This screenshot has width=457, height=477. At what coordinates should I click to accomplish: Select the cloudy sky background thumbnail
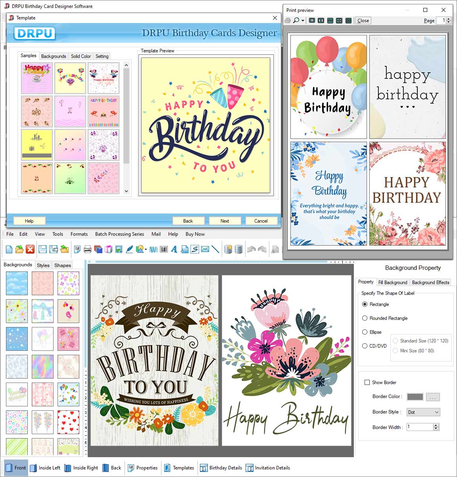click(x=16, y=283)
